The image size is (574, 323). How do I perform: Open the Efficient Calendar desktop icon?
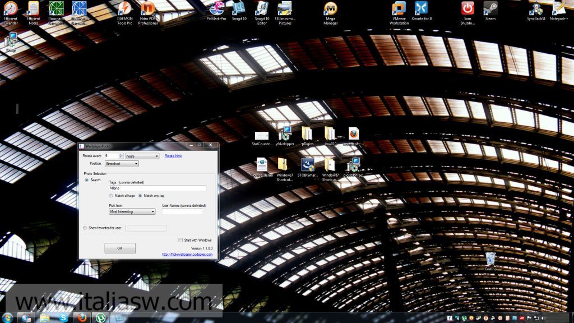click(11, 13)
